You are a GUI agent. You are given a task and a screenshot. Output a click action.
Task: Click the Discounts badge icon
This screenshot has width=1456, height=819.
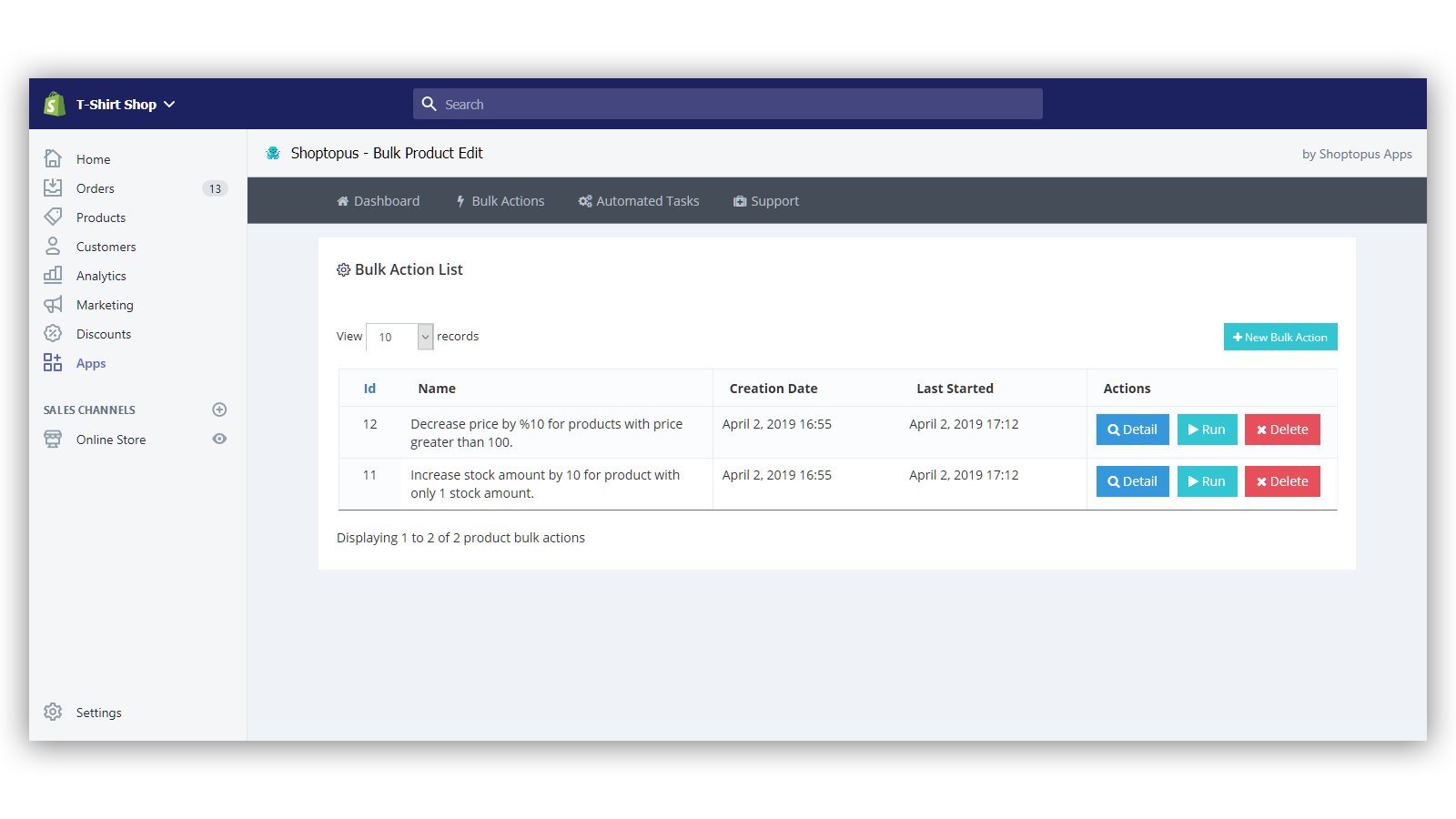coord(53,334)
